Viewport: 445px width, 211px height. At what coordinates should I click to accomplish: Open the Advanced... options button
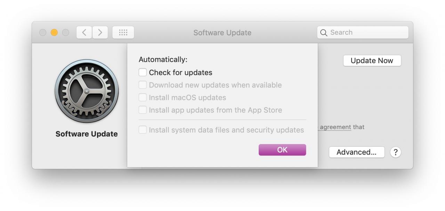pyautogui.click(x=357, y=152)
